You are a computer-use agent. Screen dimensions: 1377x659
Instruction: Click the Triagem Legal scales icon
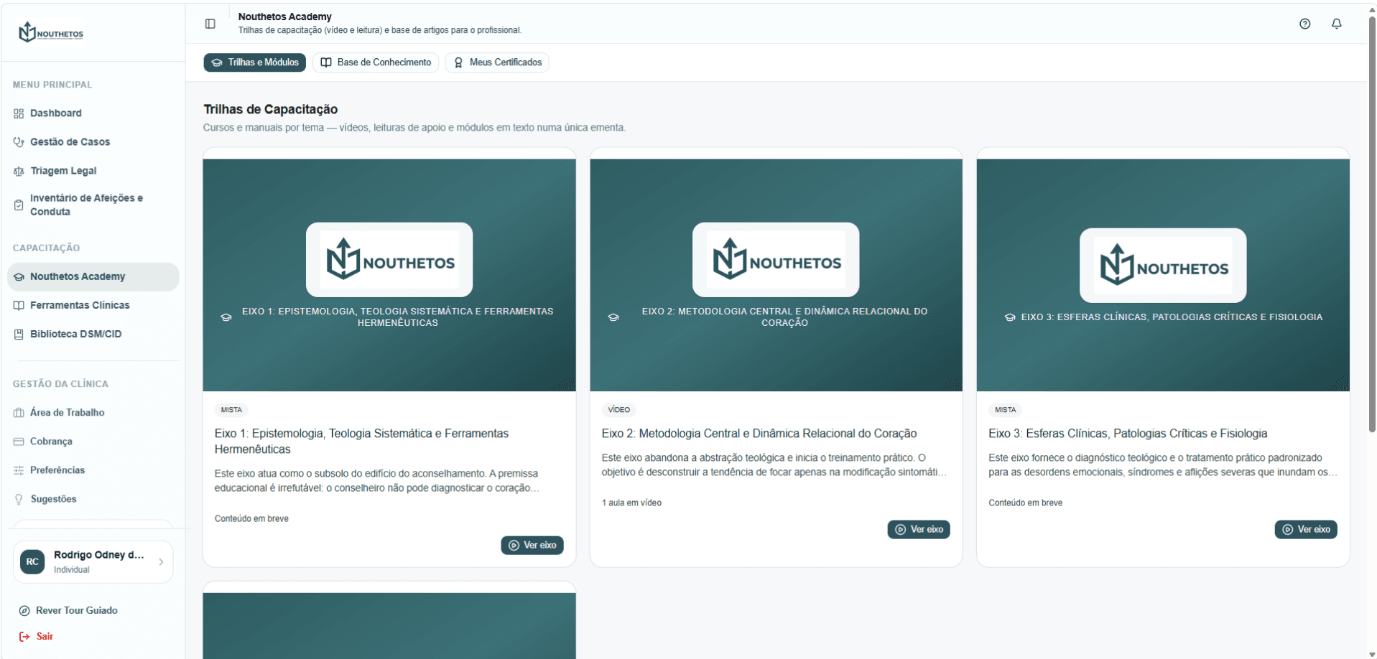[19, 171]
